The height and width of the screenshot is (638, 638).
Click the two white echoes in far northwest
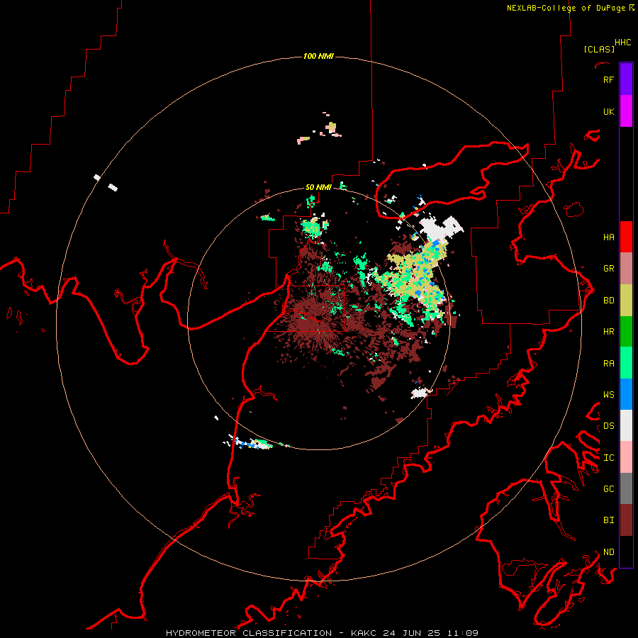coord(106,183)
